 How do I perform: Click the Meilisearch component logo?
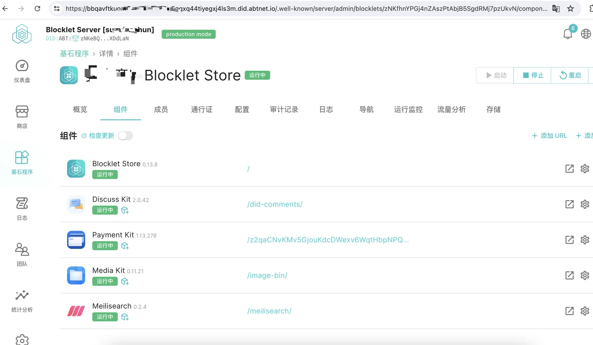click(x=76, y=311)
